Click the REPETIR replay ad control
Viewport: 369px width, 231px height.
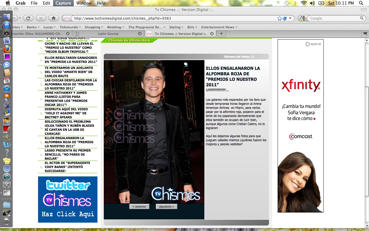pyautogui.click(x=313, y=44)
